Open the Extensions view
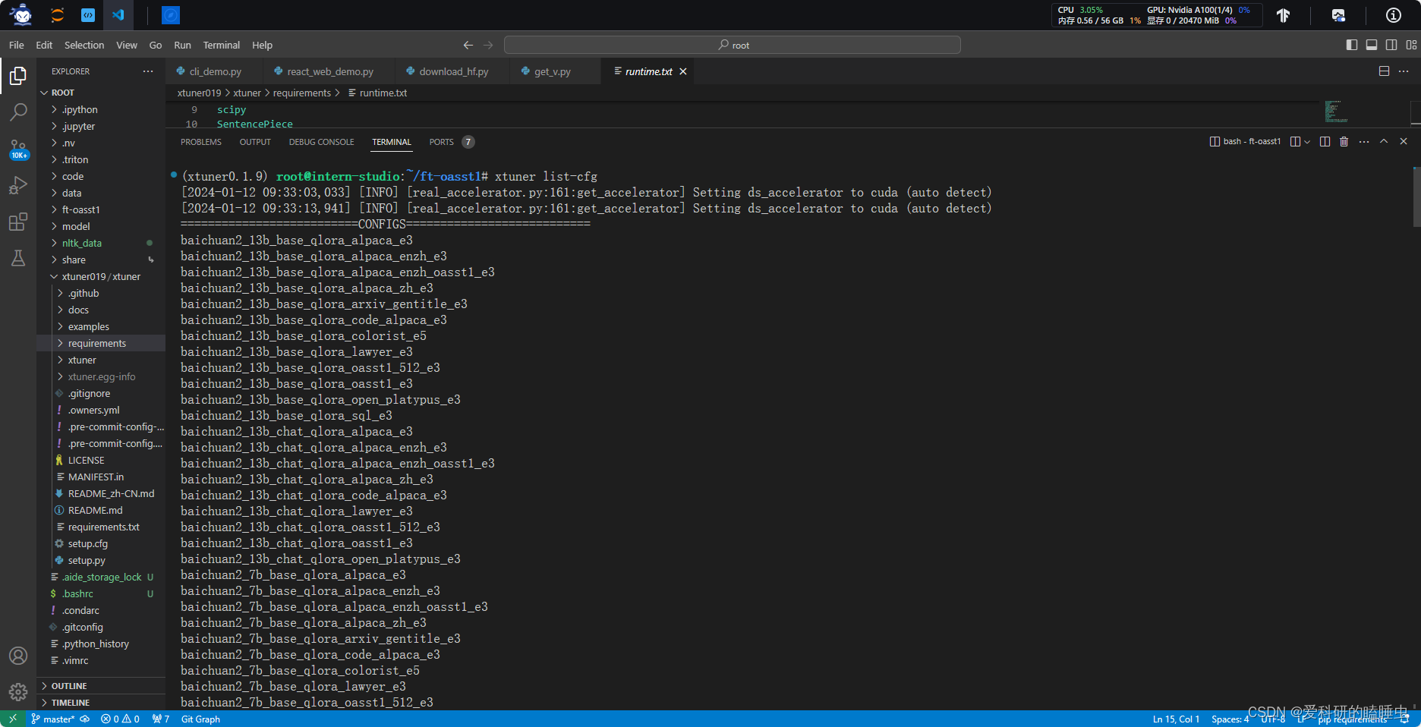This screenshot has width=1421, height=727. pyautogui.click(x=18, y=222)
